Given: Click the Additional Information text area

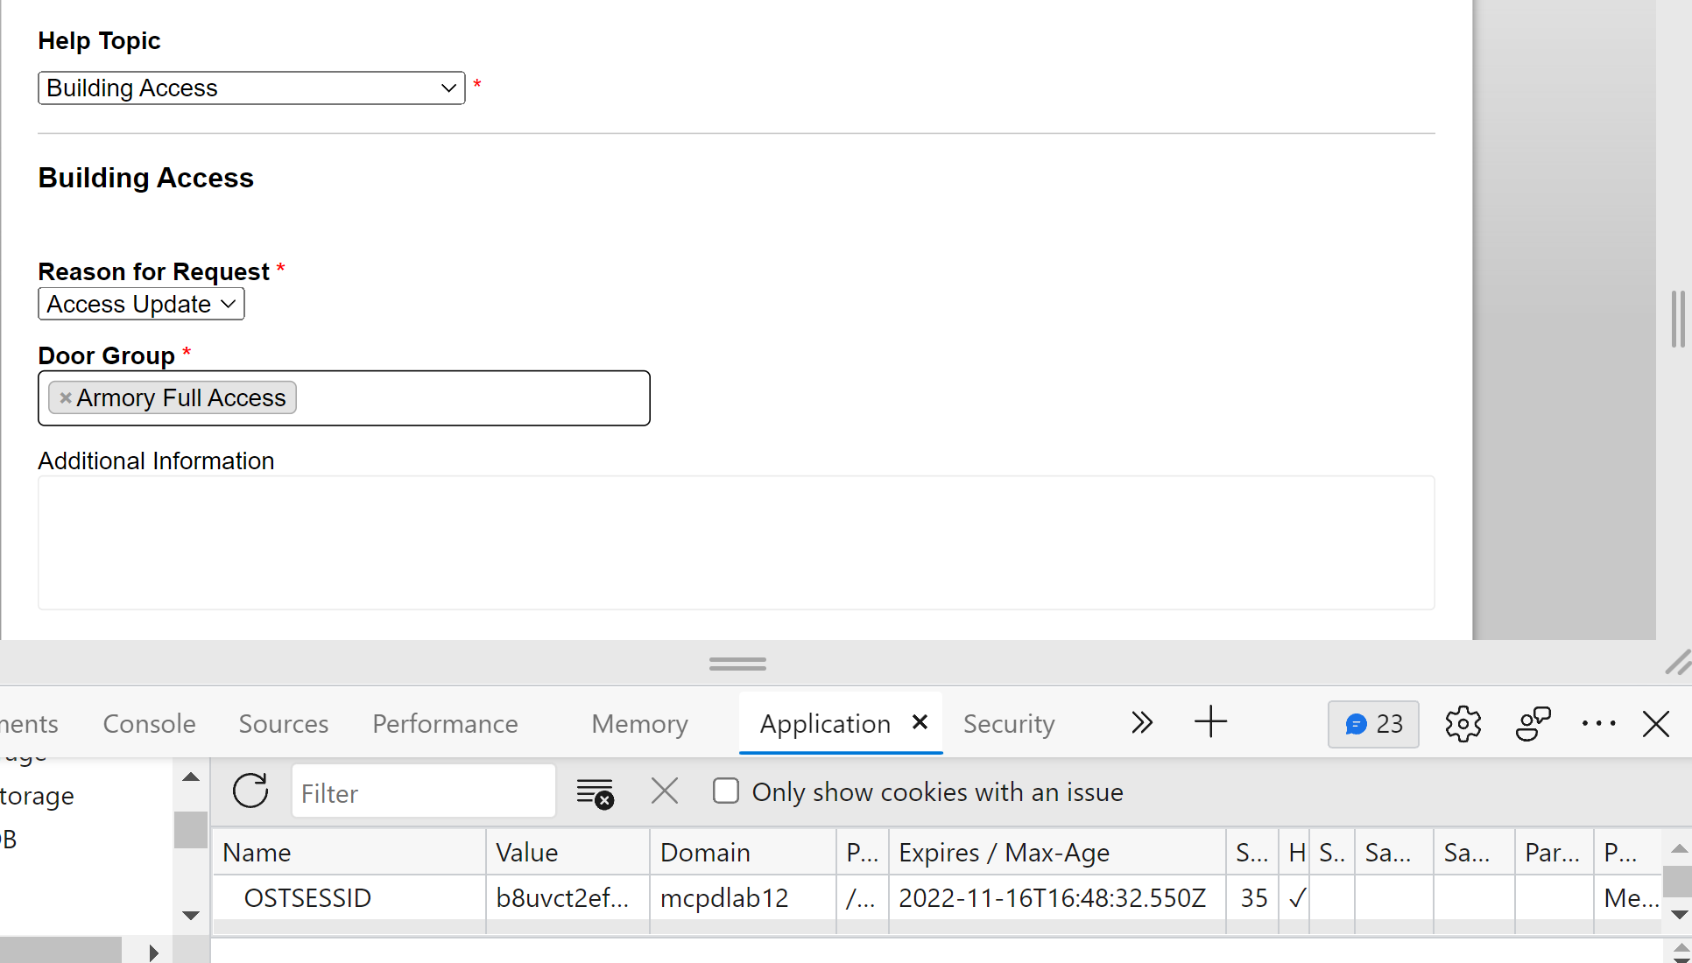Looking at the screenshot, I should click(x=736, y=543).
